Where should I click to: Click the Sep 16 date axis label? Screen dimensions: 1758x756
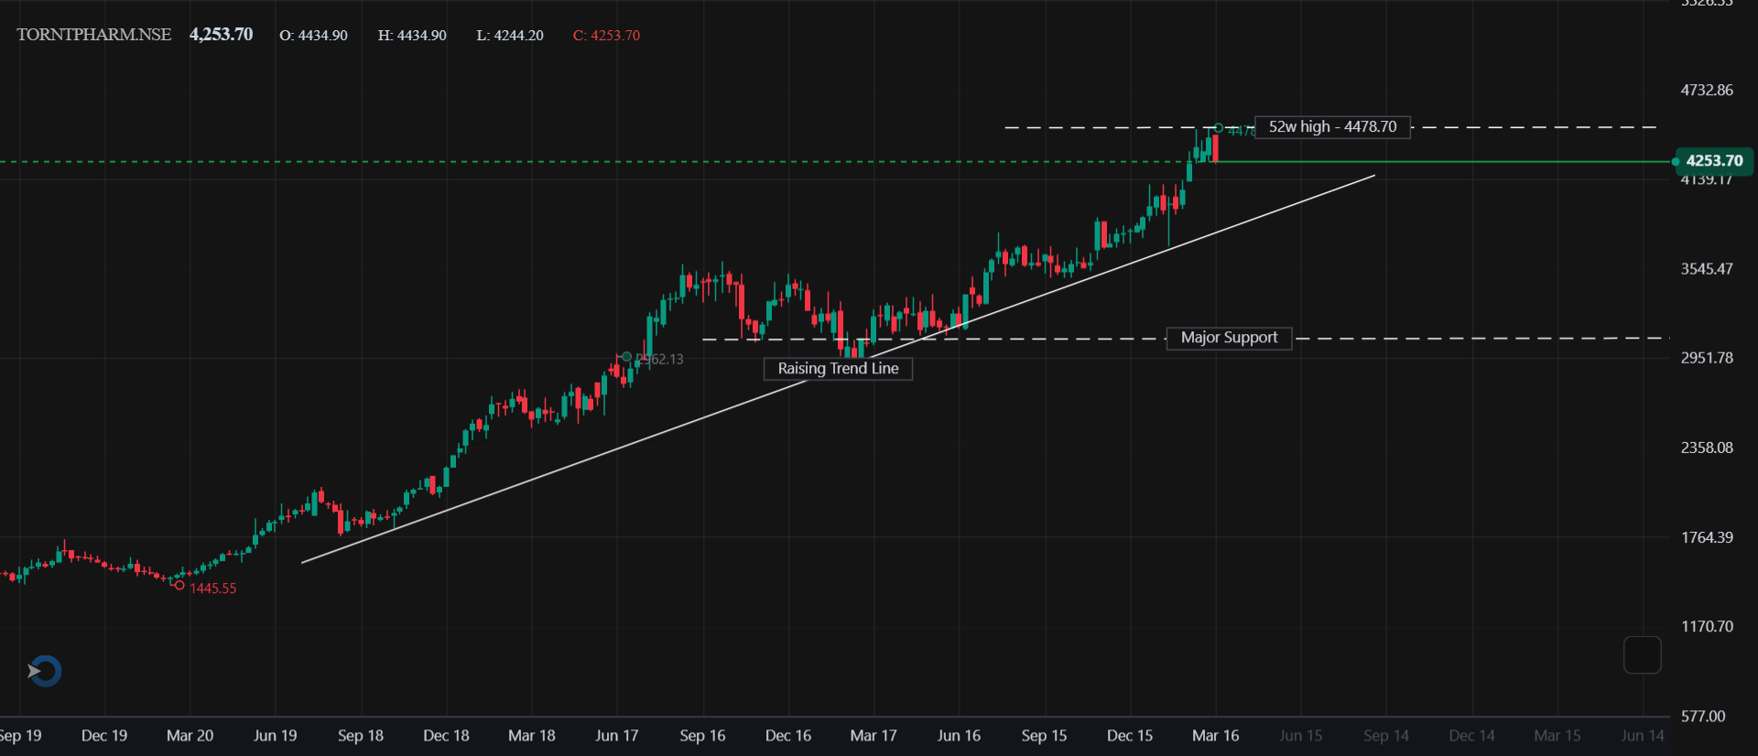702,736
